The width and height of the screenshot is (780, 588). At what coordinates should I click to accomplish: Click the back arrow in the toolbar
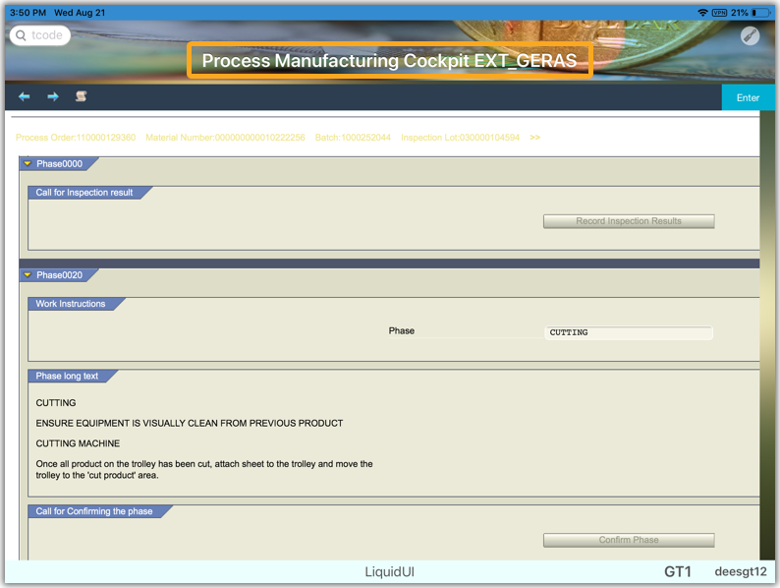tap(25, 97)
